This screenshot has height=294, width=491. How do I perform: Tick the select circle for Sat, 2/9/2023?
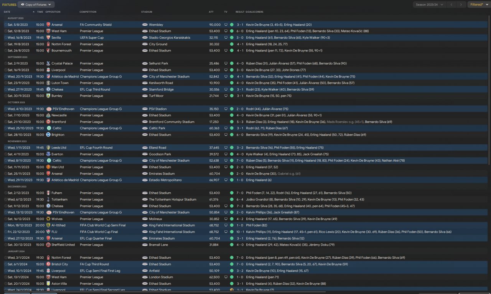5,63
